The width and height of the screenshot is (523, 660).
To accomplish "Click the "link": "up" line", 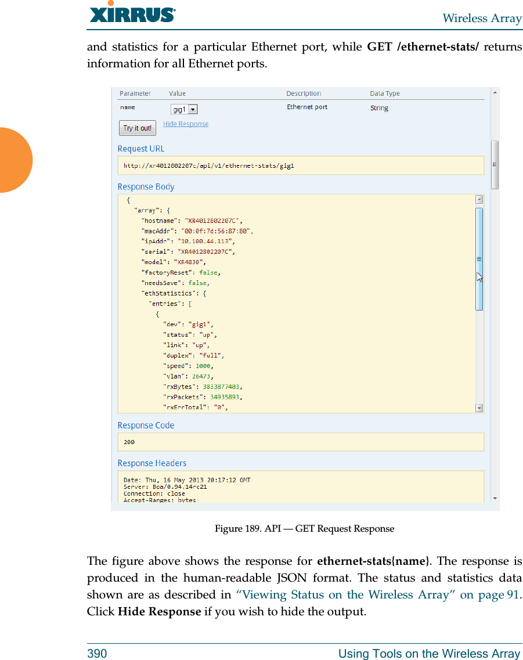I will coord(186,345).
